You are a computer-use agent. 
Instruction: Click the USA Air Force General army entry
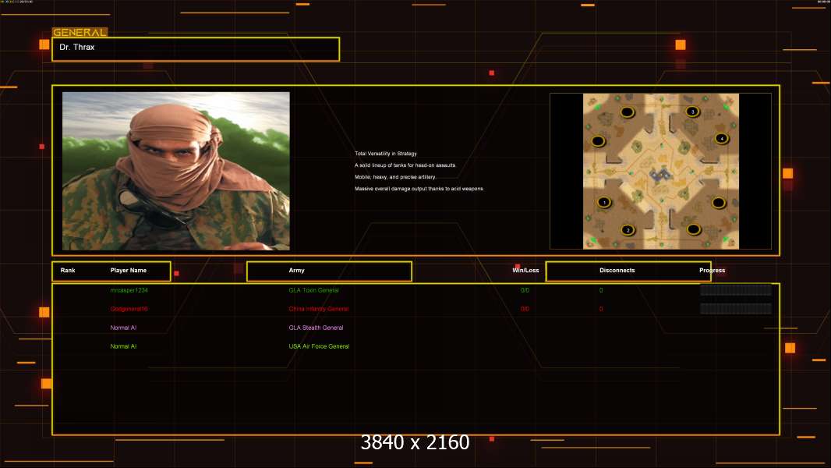(319, 346)
